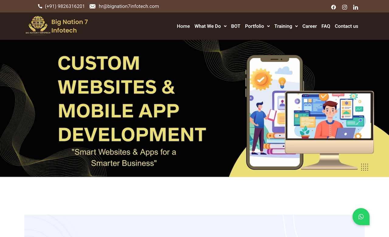Screen dimensions: 389x237
Task: Navigate to the FAQ page
Action: [x=325, y=26]
